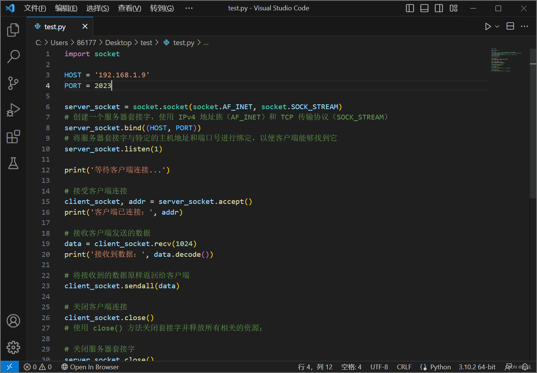The height and width of the screenshot is (373, 537).
Task: Open the editor more actions menu
Action: point(524,26)
